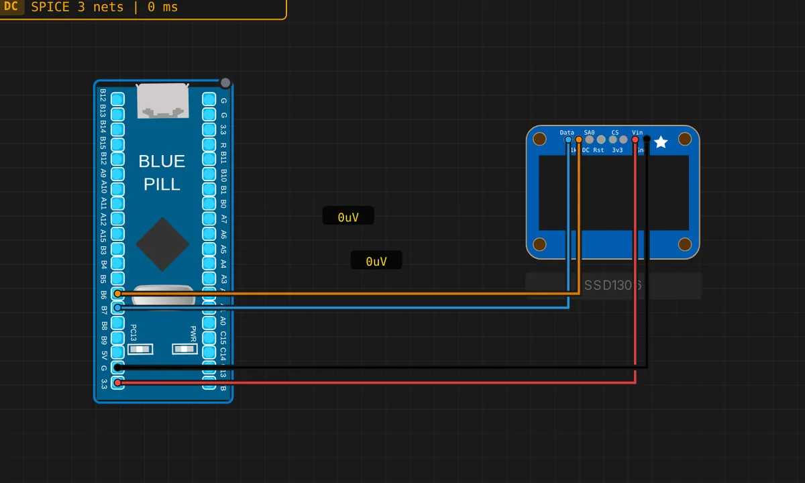Click the 3v3 pin on the OLED module
This screenshot has height=483, width=805.
click(x=624, y=140)
